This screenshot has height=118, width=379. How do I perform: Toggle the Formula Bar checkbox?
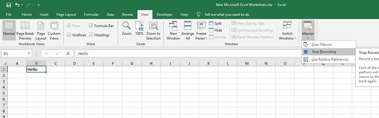pyautogui.click(x=91, y=26)
